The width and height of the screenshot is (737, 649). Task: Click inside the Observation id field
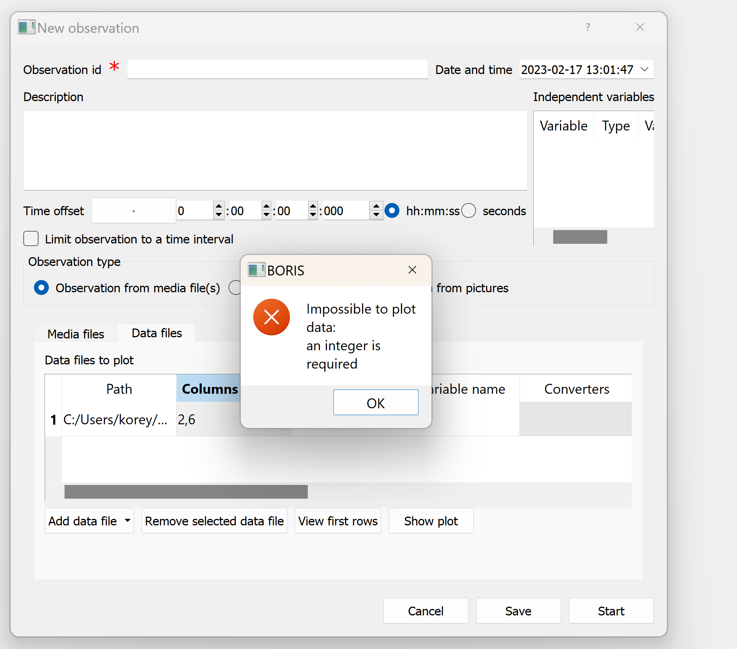tap(277, 69)
